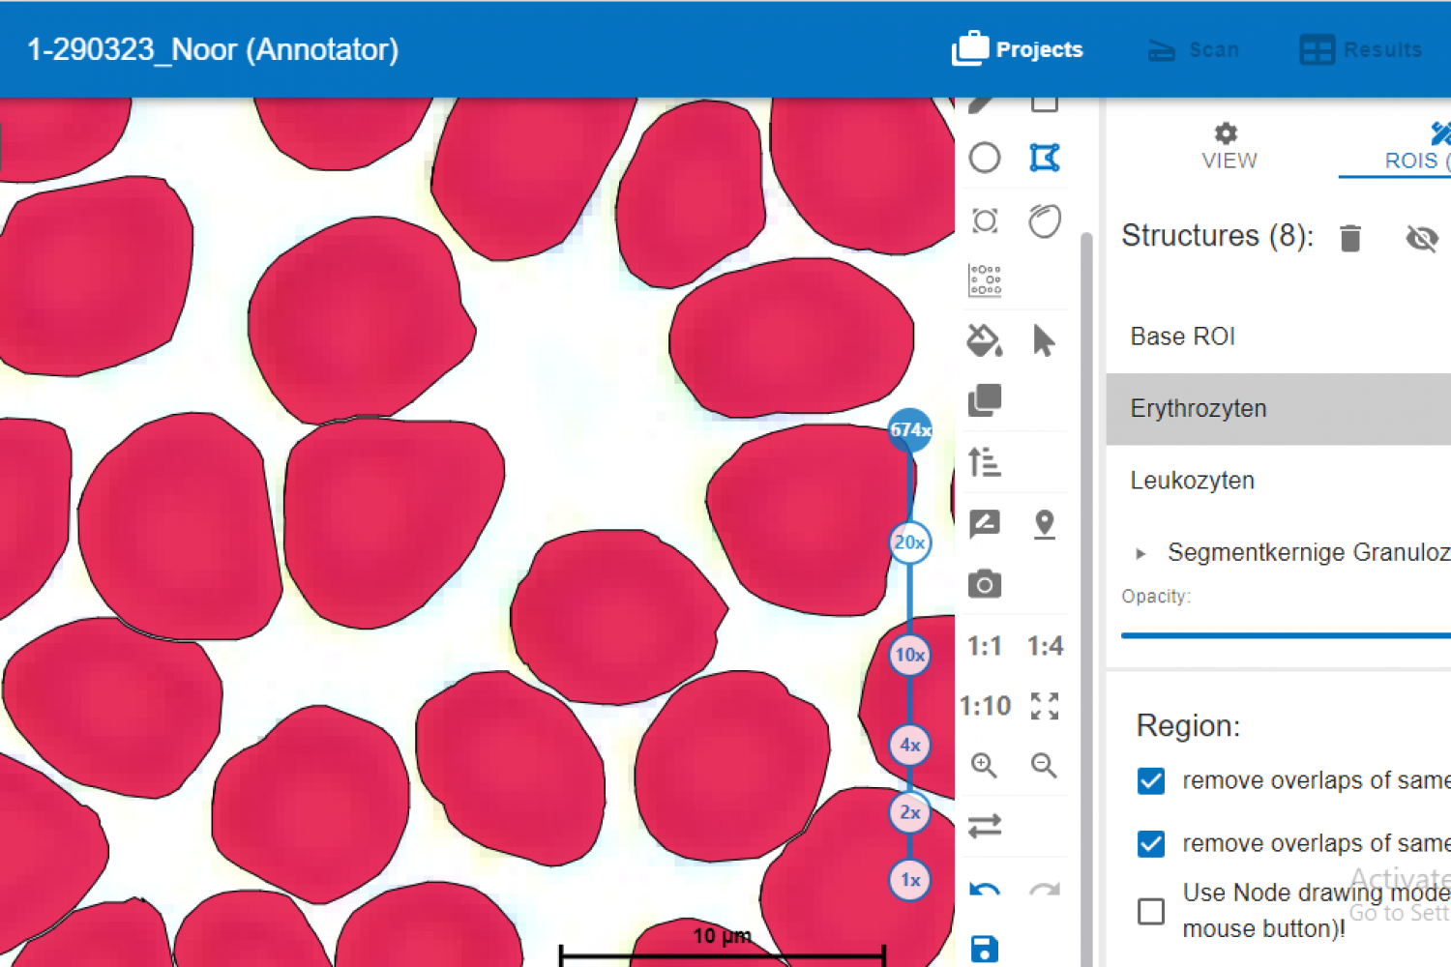Toggle visibility of all structures

click(1421, 237)
